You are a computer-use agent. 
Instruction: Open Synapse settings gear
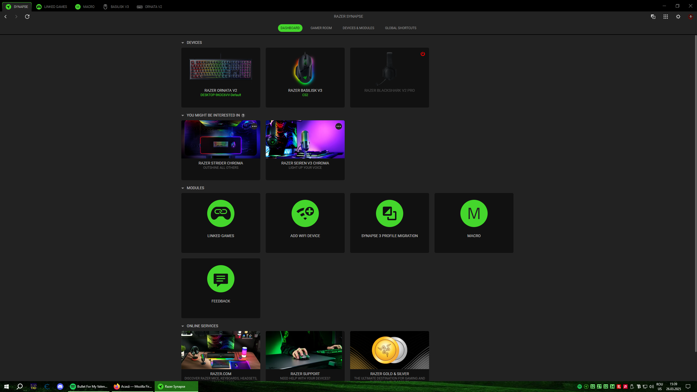tap(678, 17)
